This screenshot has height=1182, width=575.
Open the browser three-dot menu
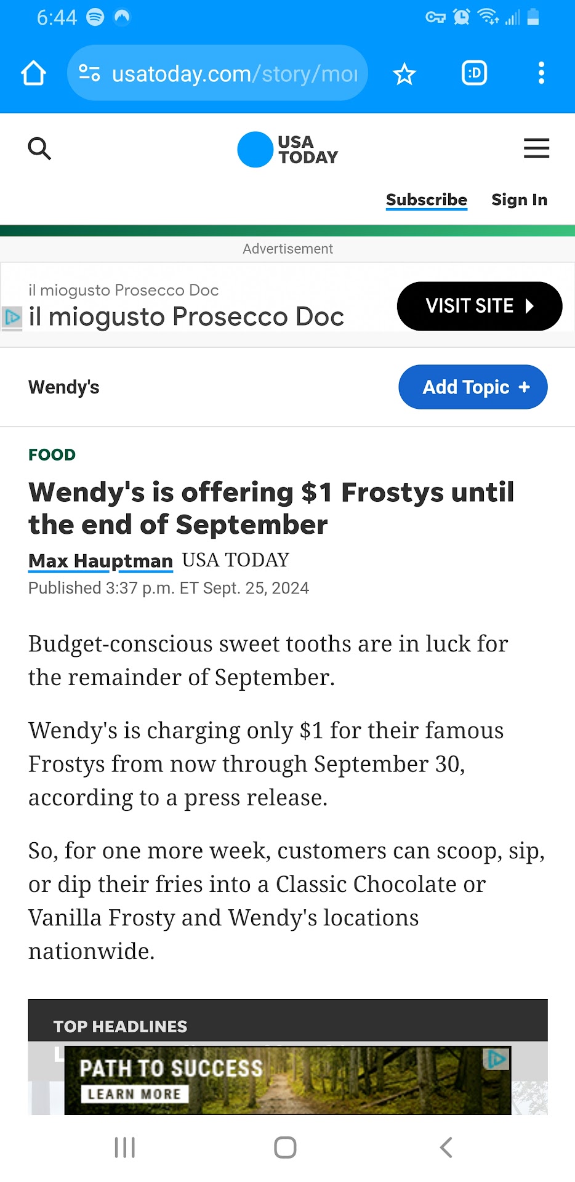tap(541, 73)
